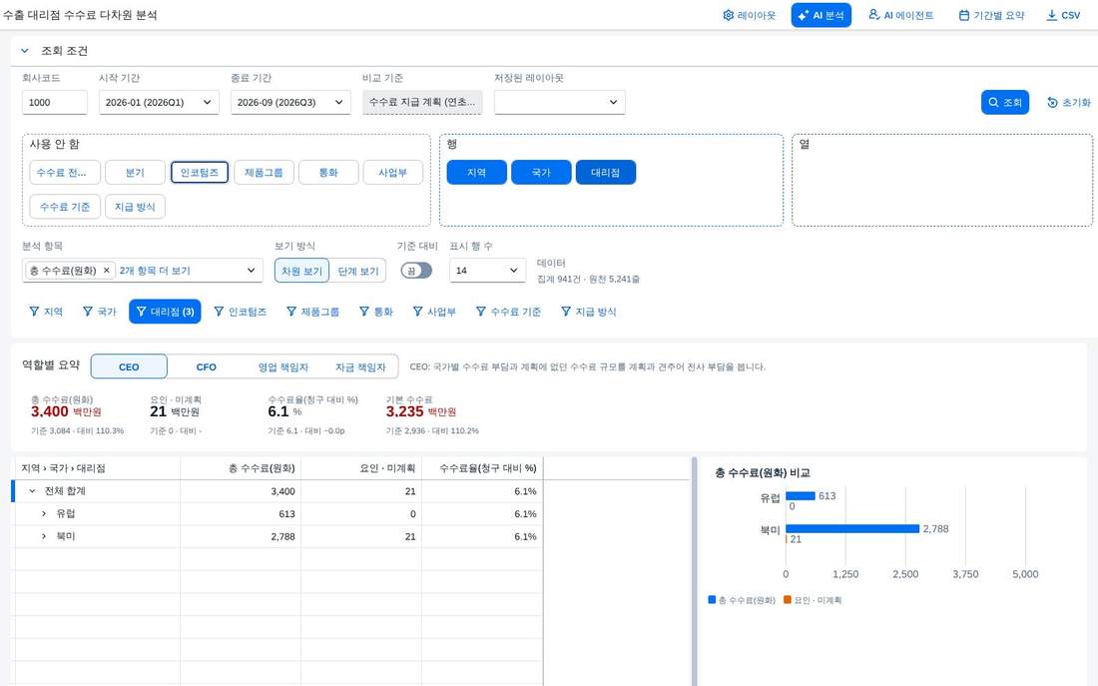Click the 총 수수료(원화) column header

pos(241,468)
